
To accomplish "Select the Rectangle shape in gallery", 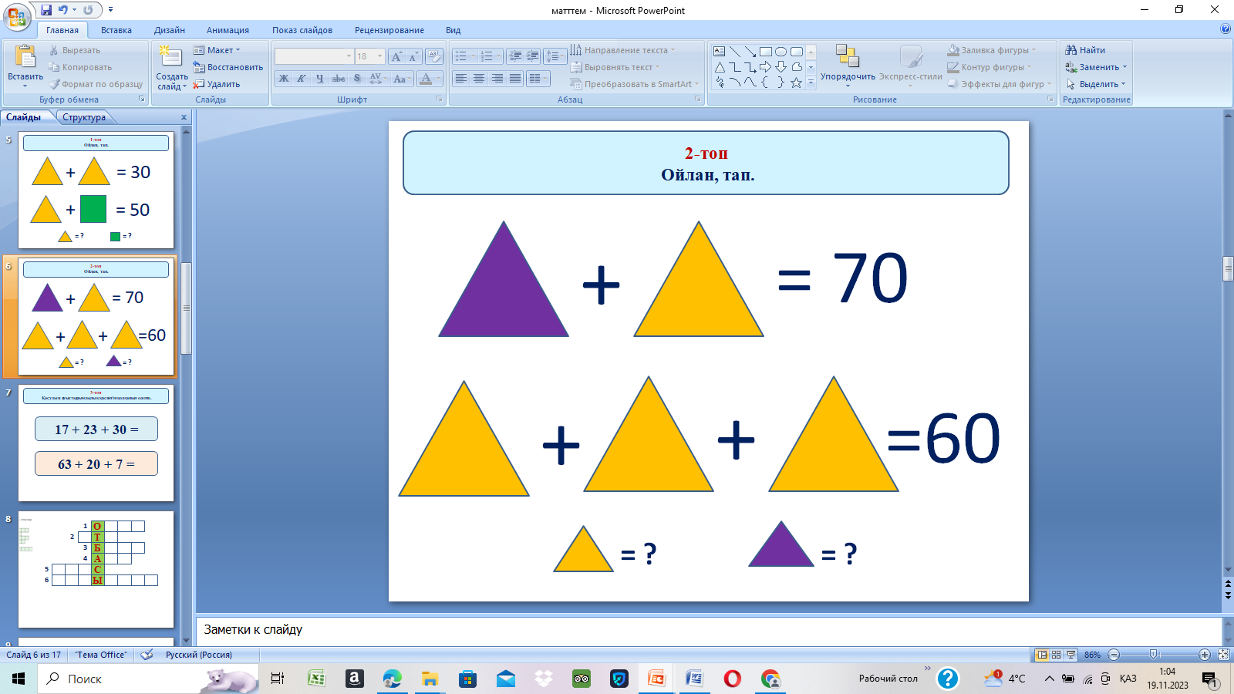I will 766,52.
